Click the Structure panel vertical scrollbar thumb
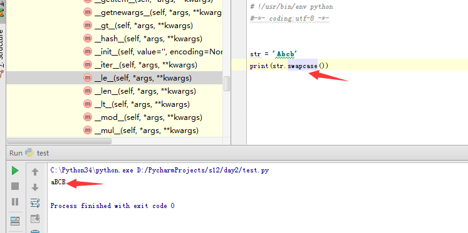468x233 pixels. pyautogui.click(x=227, y=83)
